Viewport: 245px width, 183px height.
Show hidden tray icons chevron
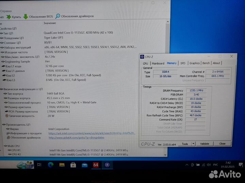(x=187, y=165)
